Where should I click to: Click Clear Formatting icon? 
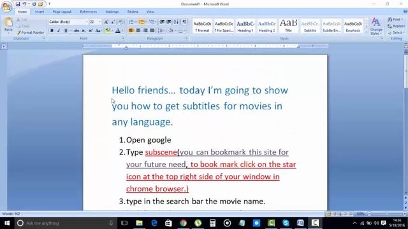coord(120,22)
